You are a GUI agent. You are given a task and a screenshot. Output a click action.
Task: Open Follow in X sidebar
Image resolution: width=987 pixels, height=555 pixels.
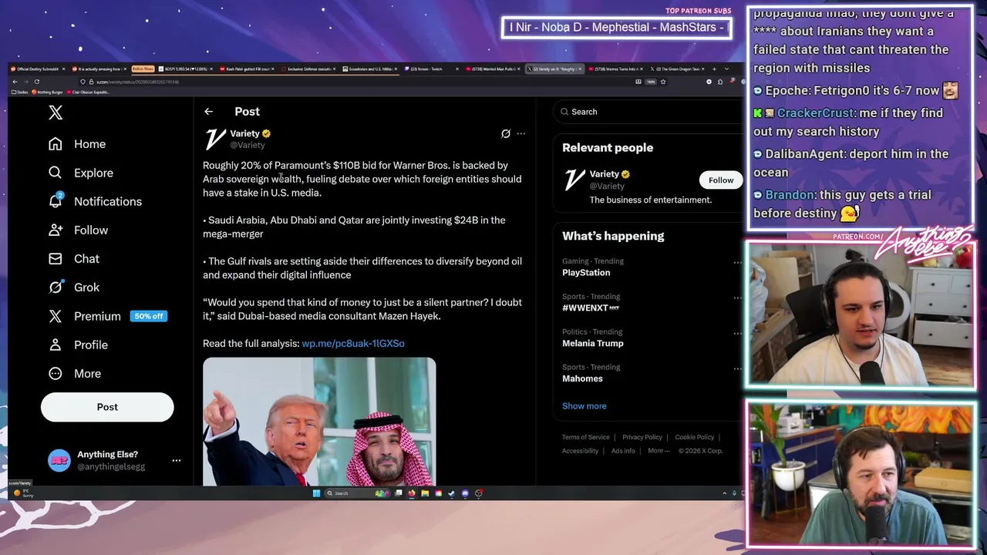tap(78, 230)
